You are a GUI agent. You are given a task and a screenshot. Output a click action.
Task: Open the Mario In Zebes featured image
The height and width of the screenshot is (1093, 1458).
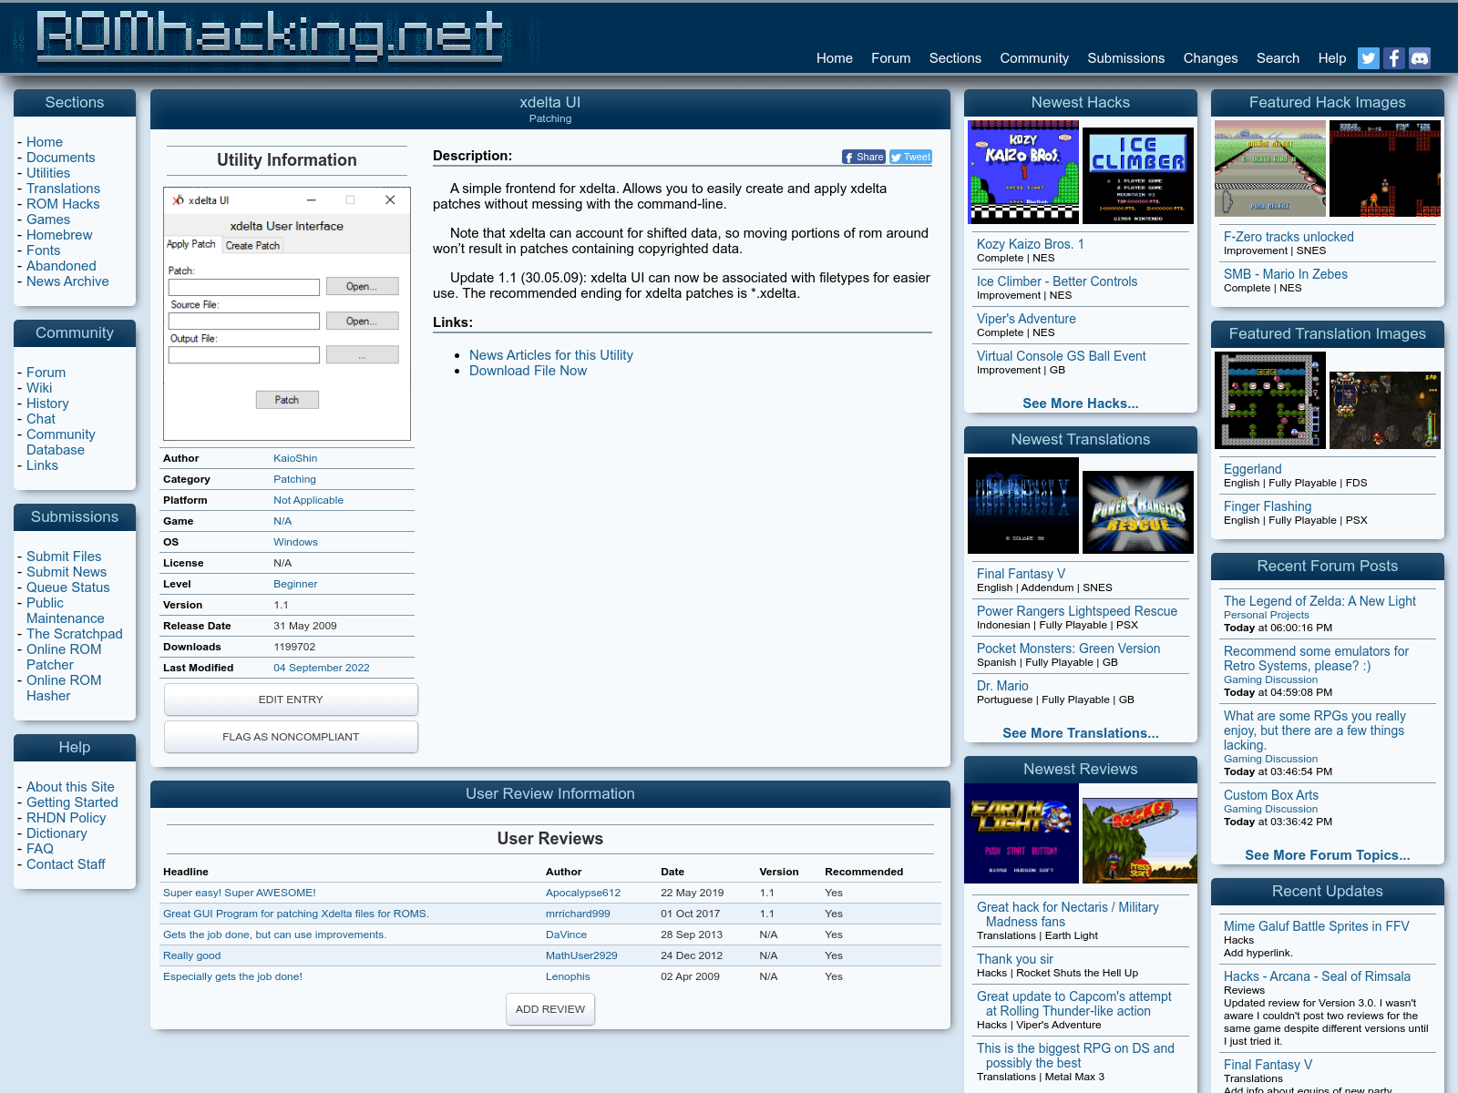coord(1385,169)
